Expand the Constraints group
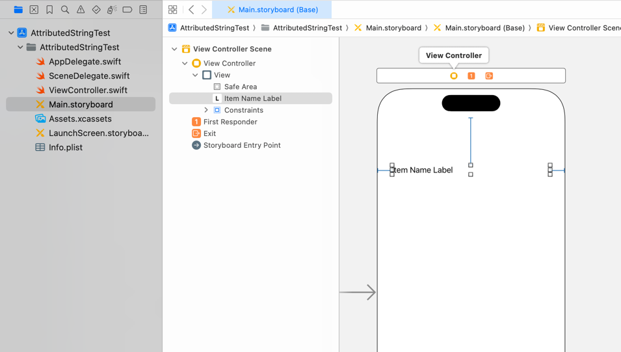 (x=206, y=110)
